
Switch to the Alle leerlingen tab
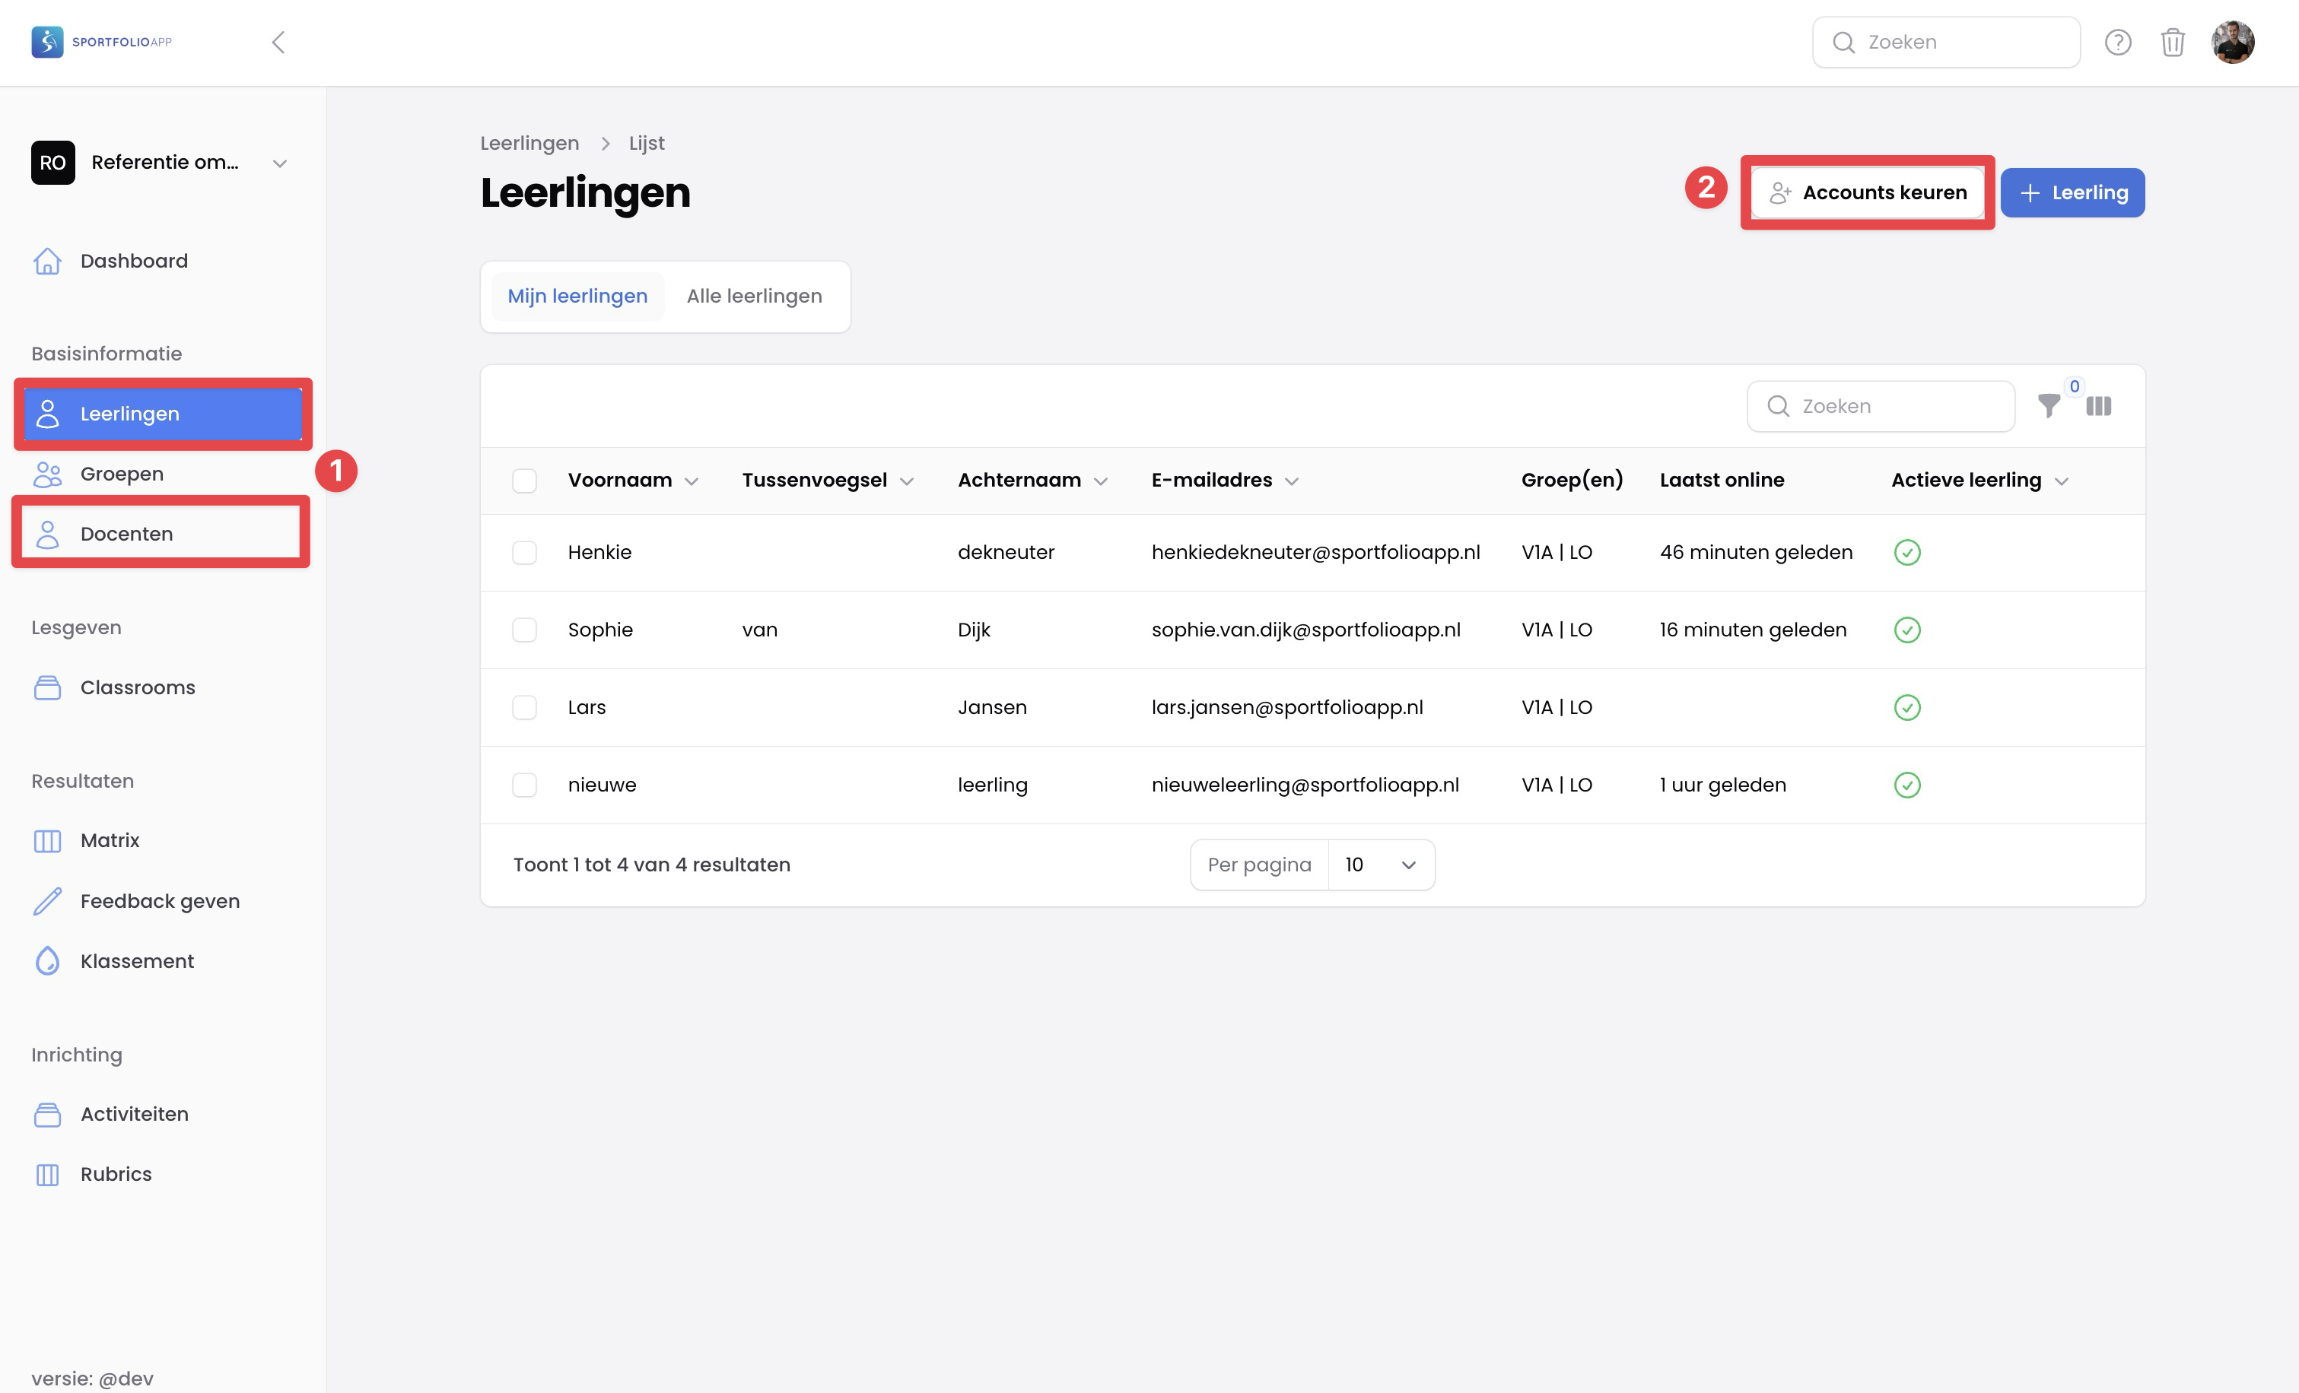pos(754,296)
